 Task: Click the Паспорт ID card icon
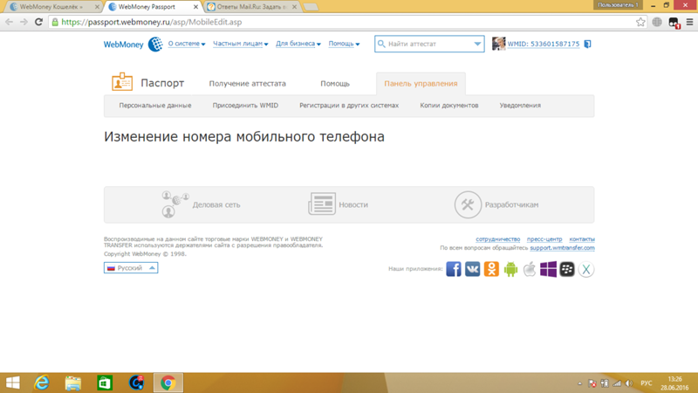pos(122,82)
